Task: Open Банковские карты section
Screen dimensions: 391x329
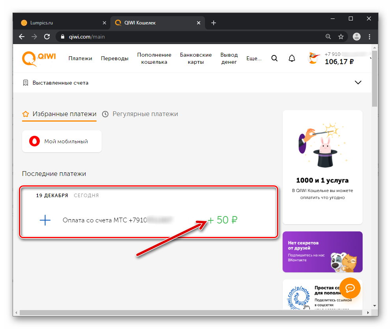Action: point(196,58)
